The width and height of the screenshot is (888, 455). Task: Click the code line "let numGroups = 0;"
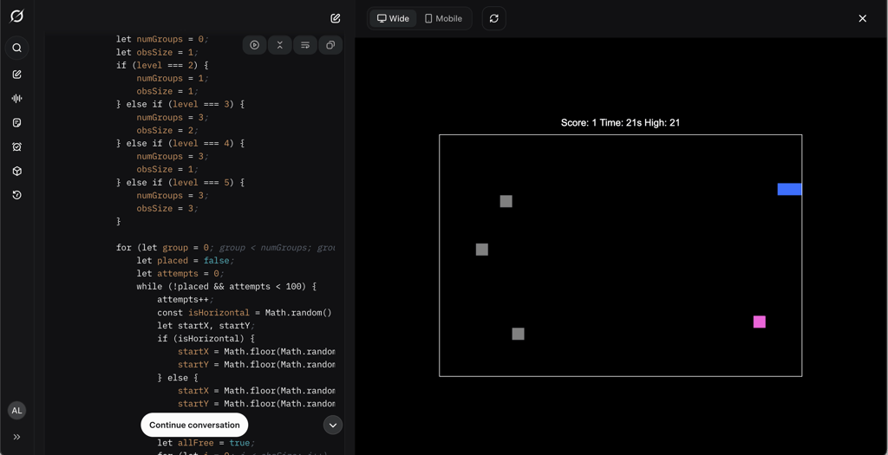click(x=162, y=39)
